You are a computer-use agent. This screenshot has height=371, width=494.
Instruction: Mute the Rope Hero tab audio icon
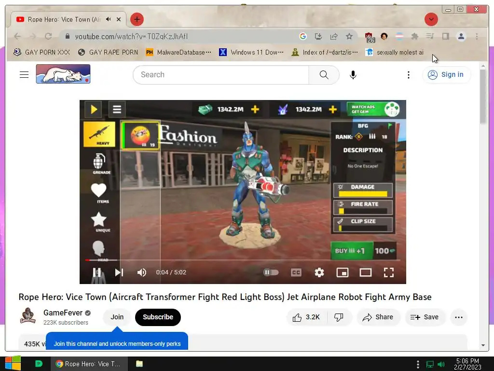[x=109, y=19]
